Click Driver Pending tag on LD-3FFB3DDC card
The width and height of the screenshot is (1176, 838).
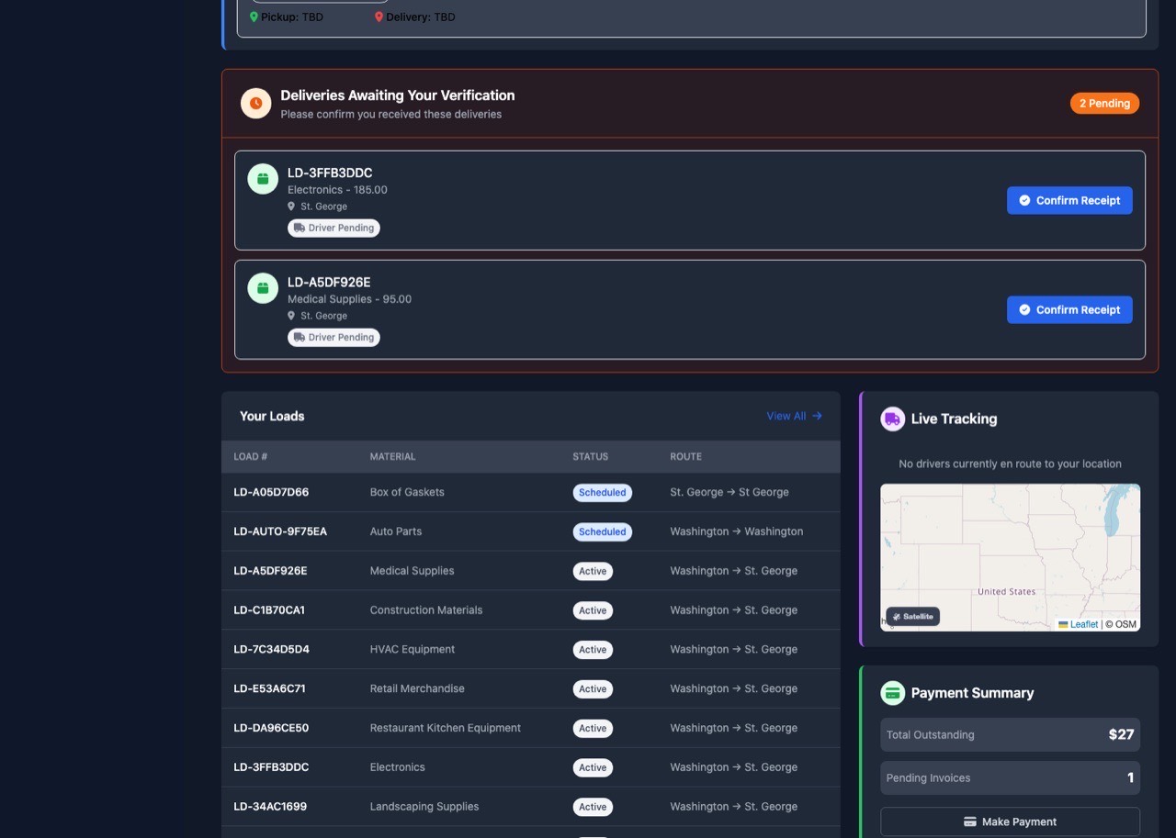[334, 228]
